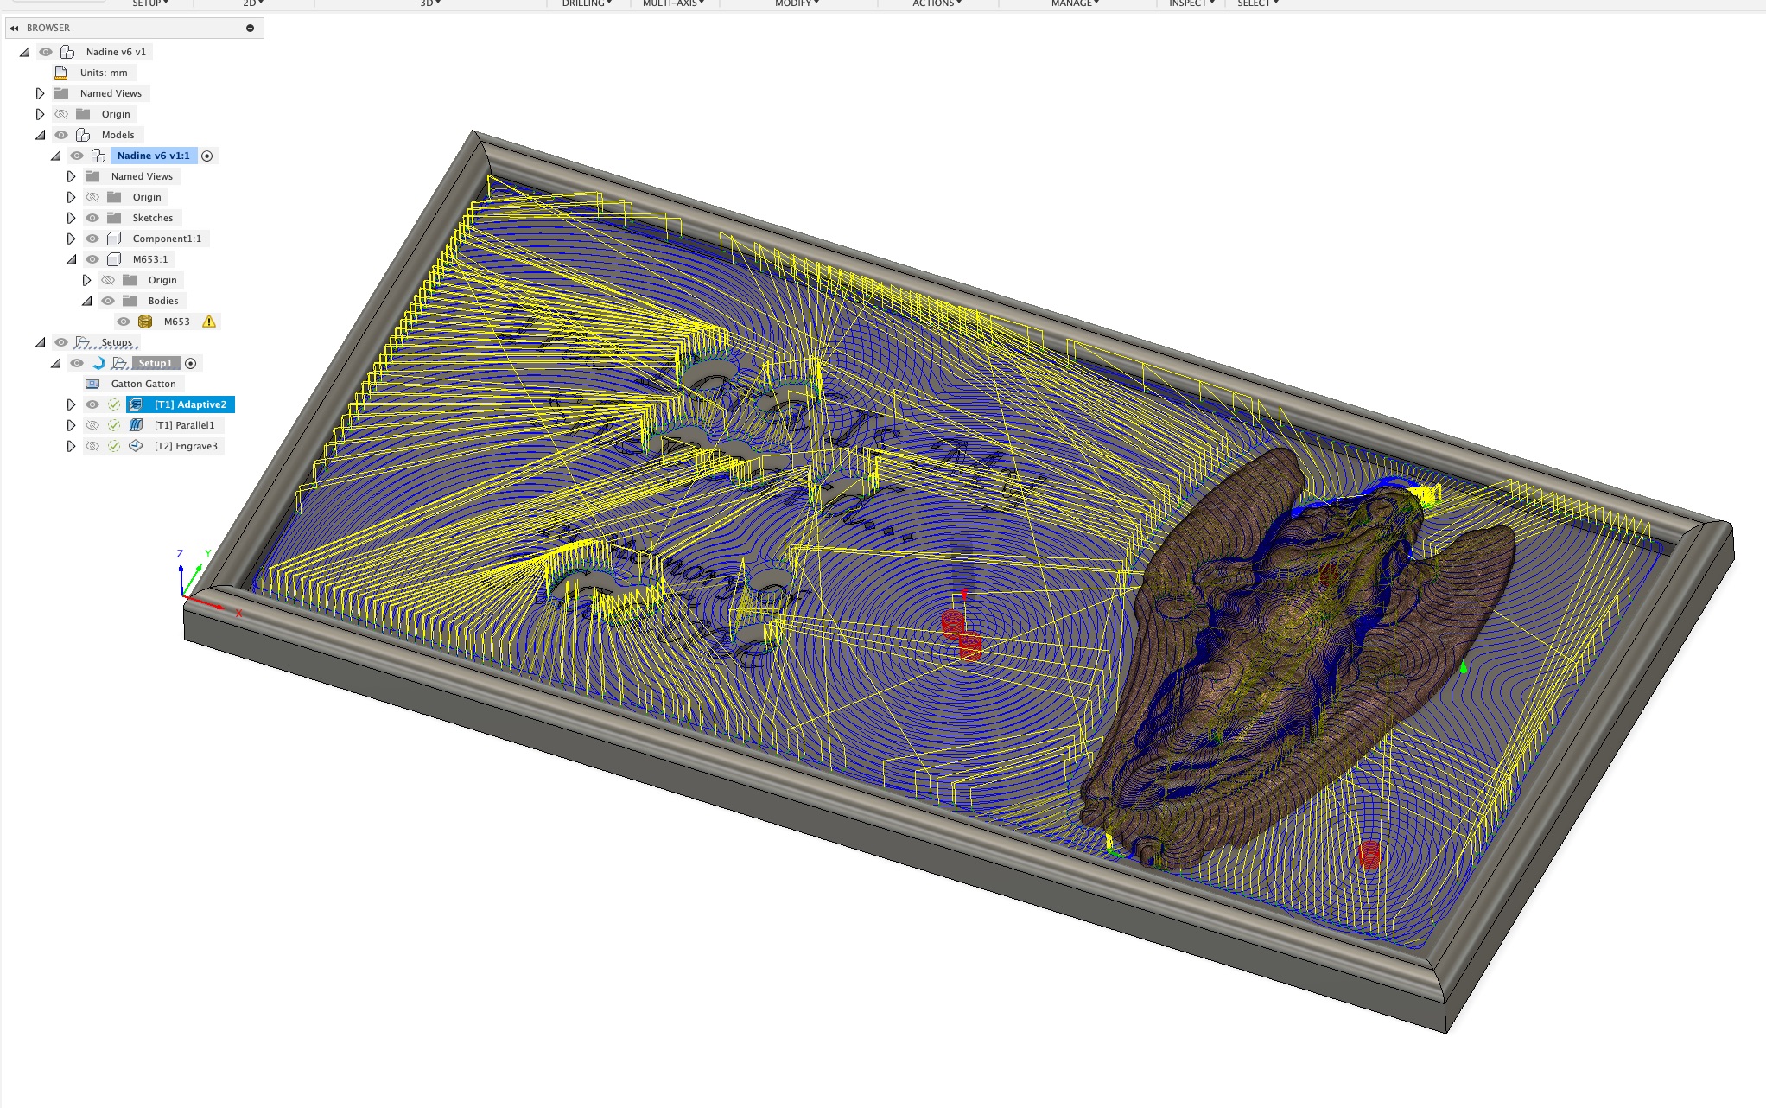Show the Parallel1 toolpath

[x=93, y=424]
